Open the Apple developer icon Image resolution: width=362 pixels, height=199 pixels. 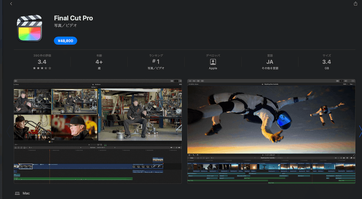pyautogui.click(x=213, y=62)
